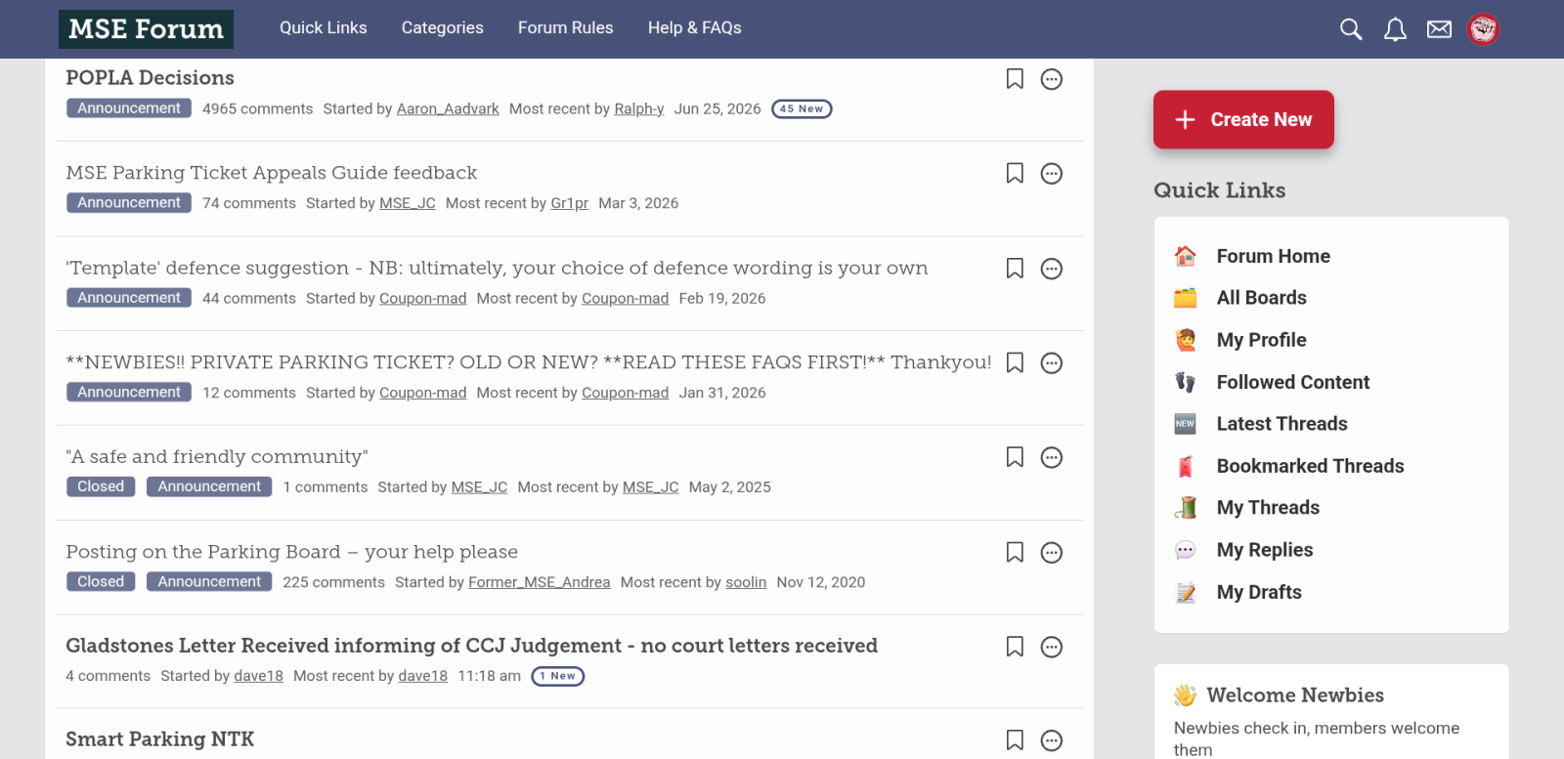Open notifications bell icon
1564x759 pixels.
point(1395,29)
